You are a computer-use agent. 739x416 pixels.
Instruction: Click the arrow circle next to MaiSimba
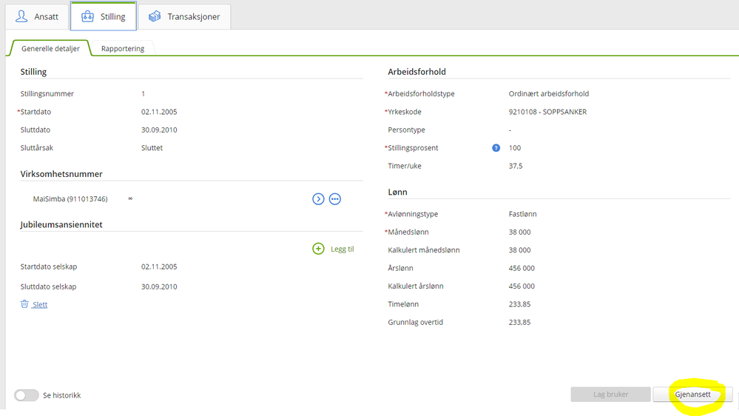318,199
